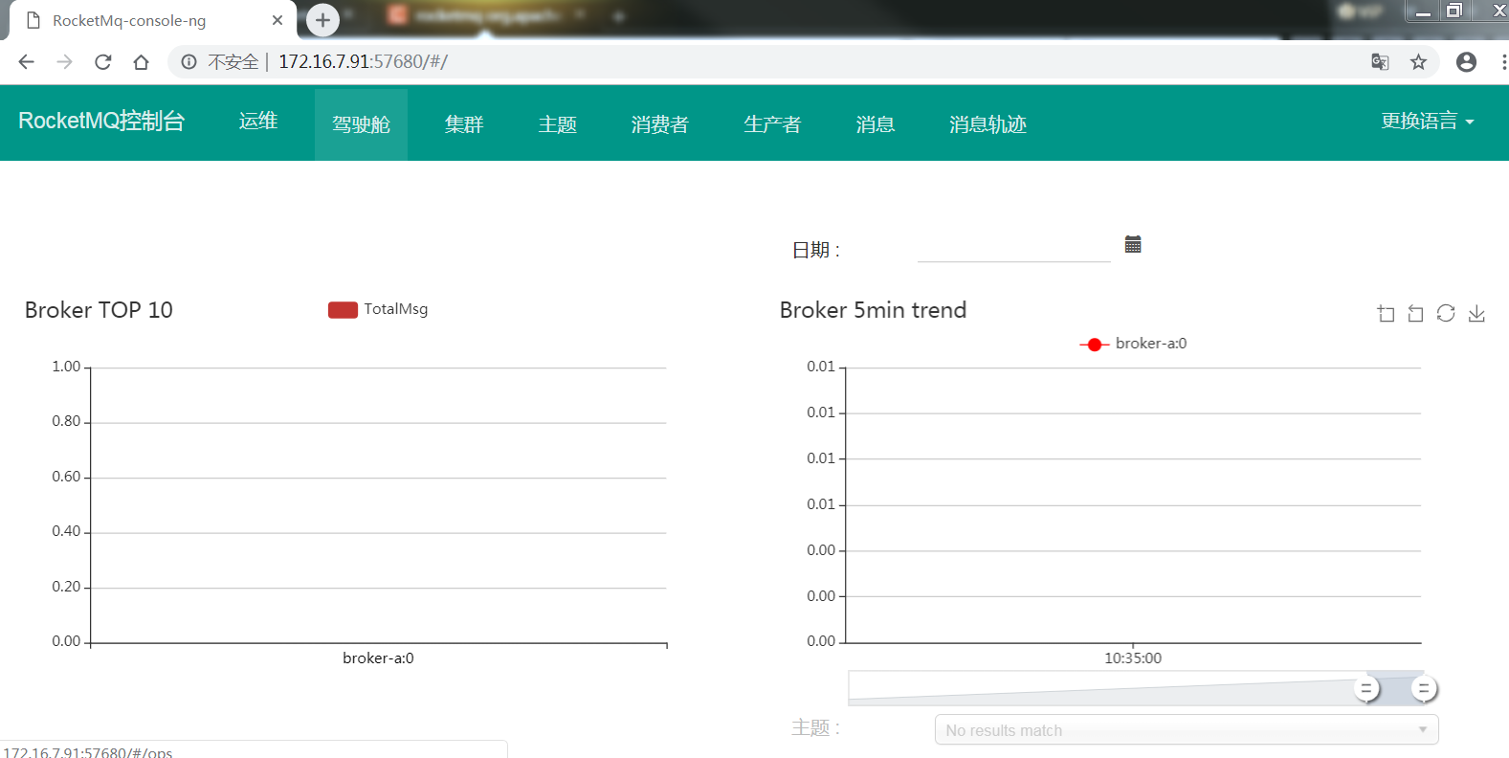Close the RocketMq-console-ng tab
Image resolution: width=1509 pixels, height=758 pixels.
(x=277, y=20)
